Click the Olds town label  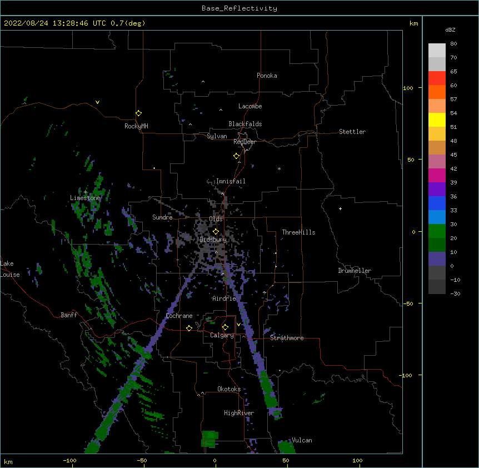216,219
